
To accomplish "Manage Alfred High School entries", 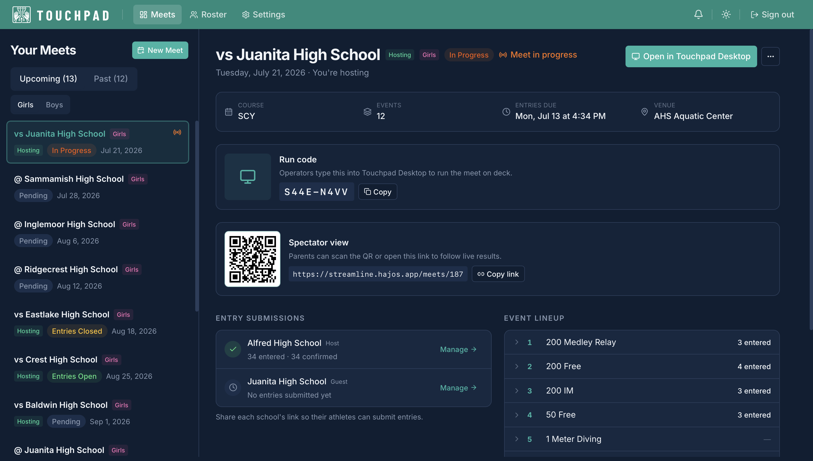I will 458,349.
